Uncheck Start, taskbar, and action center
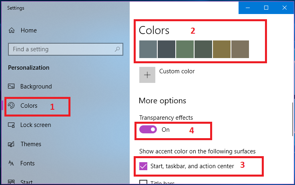Image resolution: width=295 pixels, height=185 pixels. pyautogui.click(x=143, y=166)
